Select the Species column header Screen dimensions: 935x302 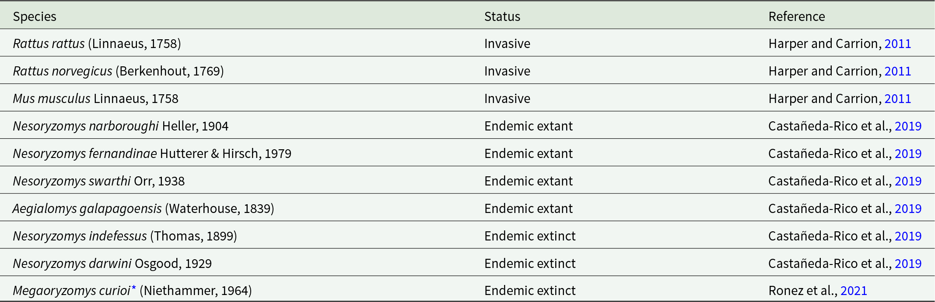coord(35,17)
